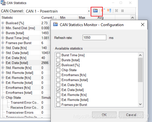Close the Configuration dialog with X

point(143,25)
